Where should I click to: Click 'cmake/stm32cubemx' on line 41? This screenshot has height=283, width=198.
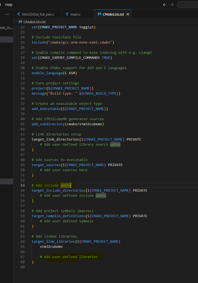point(84,124)
